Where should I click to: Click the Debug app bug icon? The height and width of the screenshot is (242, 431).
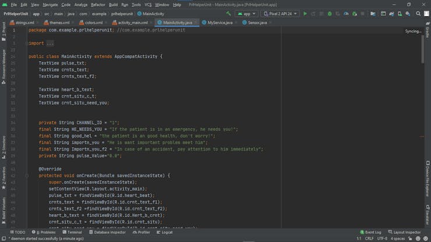point(330,13)
